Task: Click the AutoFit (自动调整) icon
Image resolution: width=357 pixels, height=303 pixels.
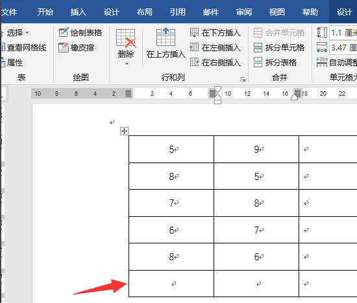Action: coord(322,62)
